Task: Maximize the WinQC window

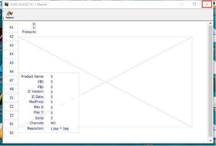Action: pyautogui.click(x=194, y=4)
